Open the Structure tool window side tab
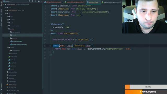The height and width of the screenshot is (94, 167). tap(1, 87)
